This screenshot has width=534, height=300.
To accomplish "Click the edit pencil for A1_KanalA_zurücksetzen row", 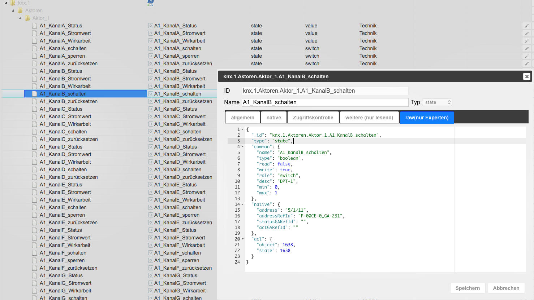I will pos(527,63).
